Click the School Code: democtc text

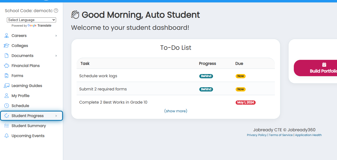(29, 11)
